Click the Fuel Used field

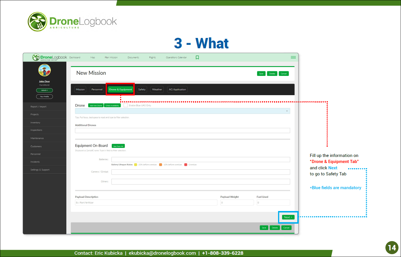[x=273, y=203]
